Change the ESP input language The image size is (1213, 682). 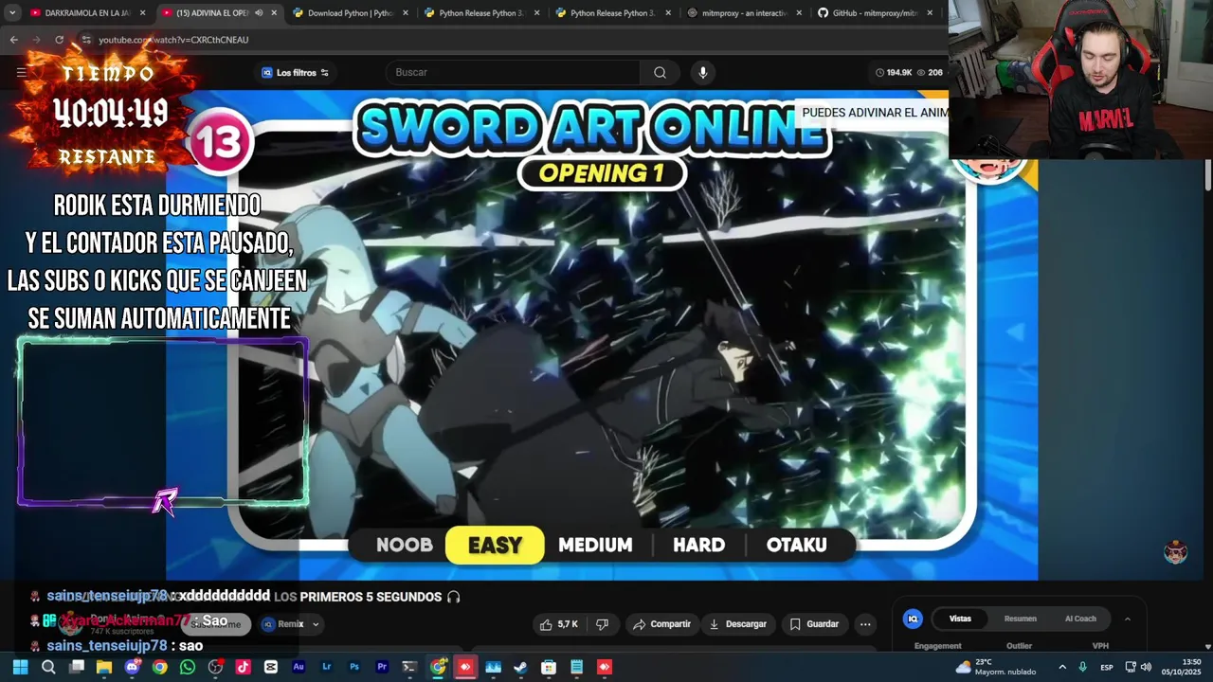1106,668
